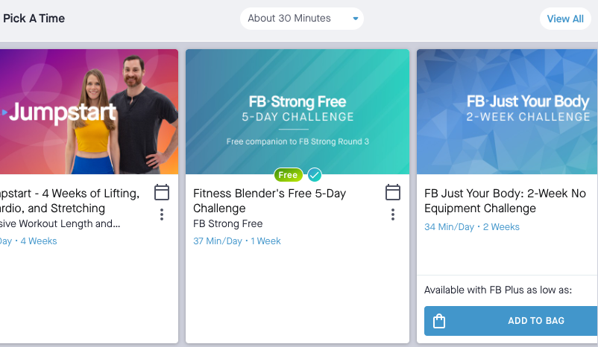Open FB Strong Free 5-Day Challenge thumbnail

(x=297, y=112)
